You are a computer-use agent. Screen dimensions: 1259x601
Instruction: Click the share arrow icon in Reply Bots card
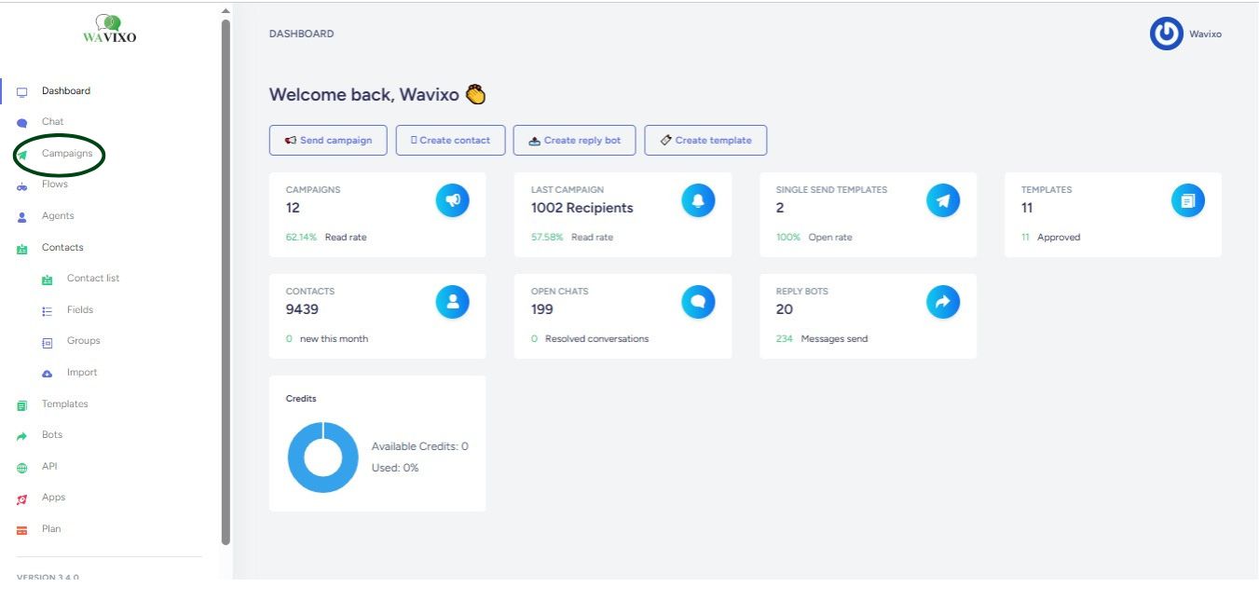click(x=942, y=302)
